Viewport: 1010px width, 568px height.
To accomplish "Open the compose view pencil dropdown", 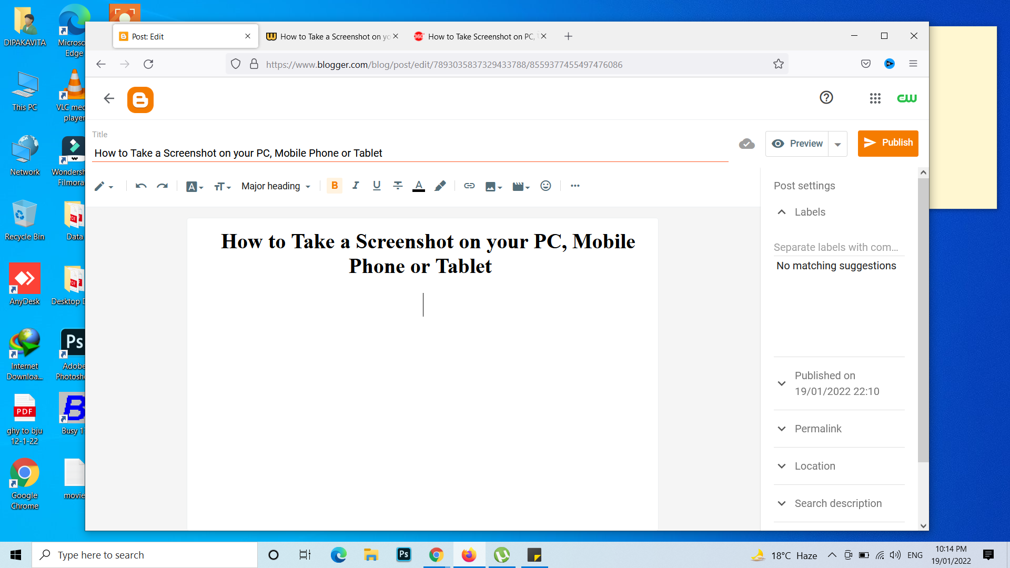I will tap(104, 186).
